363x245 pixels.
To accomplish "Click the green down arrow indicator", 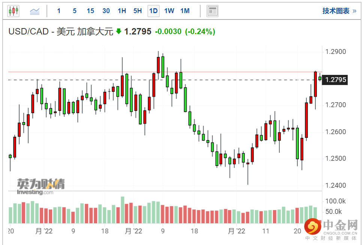I will coord(119,31).
